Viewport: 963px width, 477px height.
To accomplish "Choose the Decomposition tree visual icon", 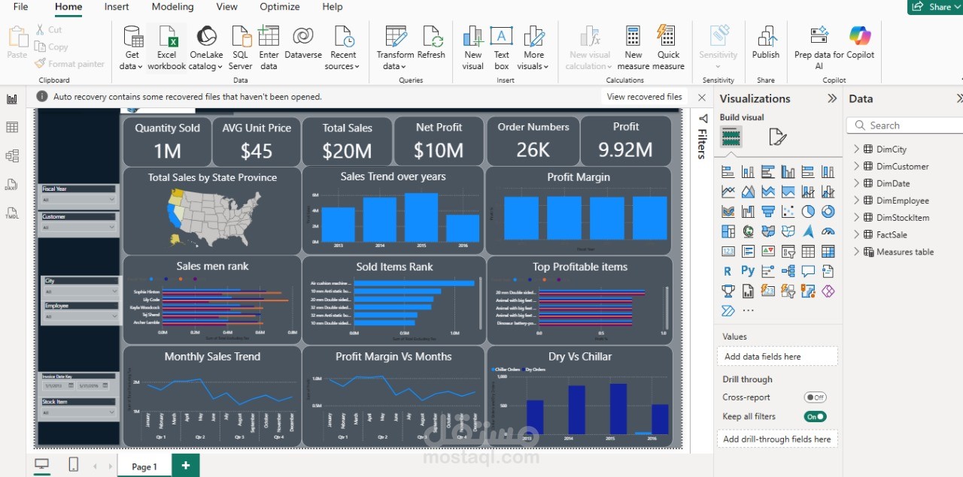I will pyautogui.click(x=788, y=271).
